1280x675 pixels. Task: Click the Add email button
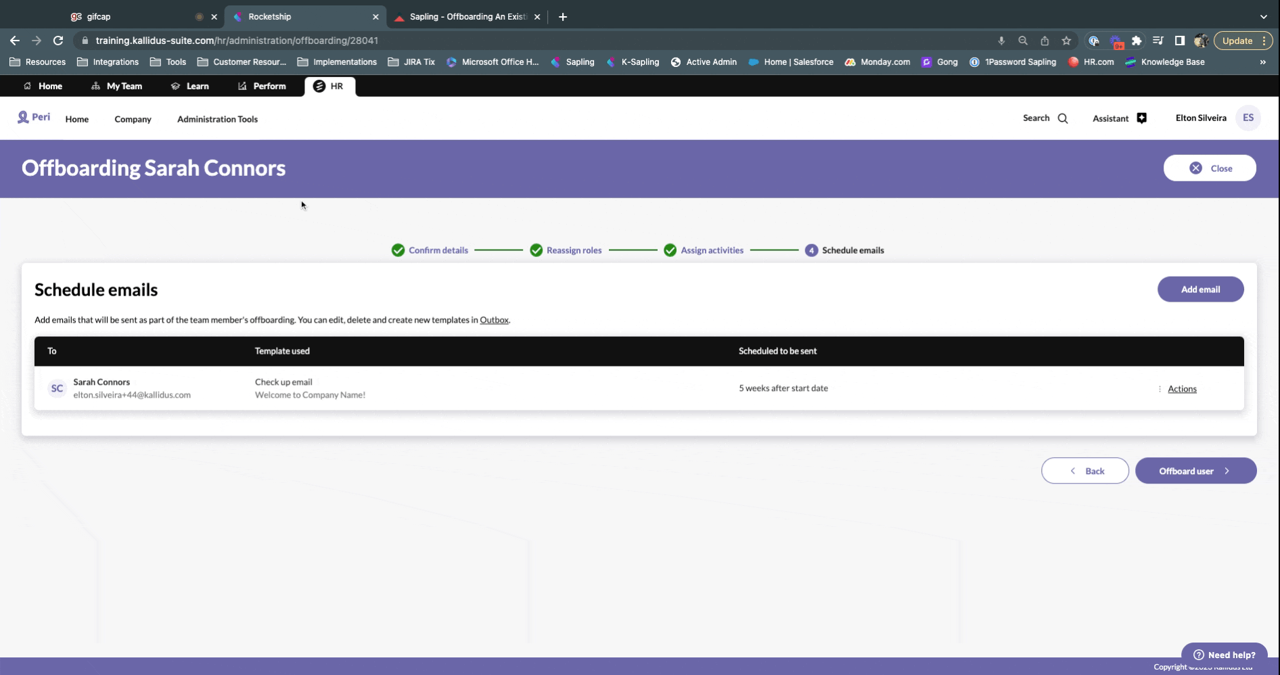point(1199,289)
